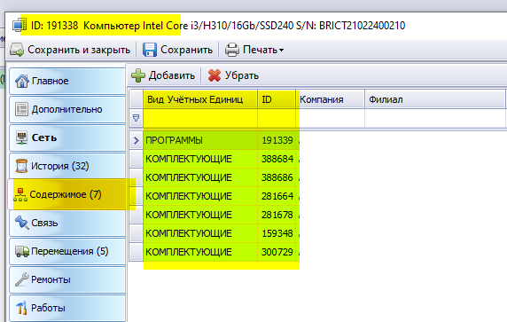Open the История (32) tab
This screenshot has width=507, height=322.
tap(67, 166)
